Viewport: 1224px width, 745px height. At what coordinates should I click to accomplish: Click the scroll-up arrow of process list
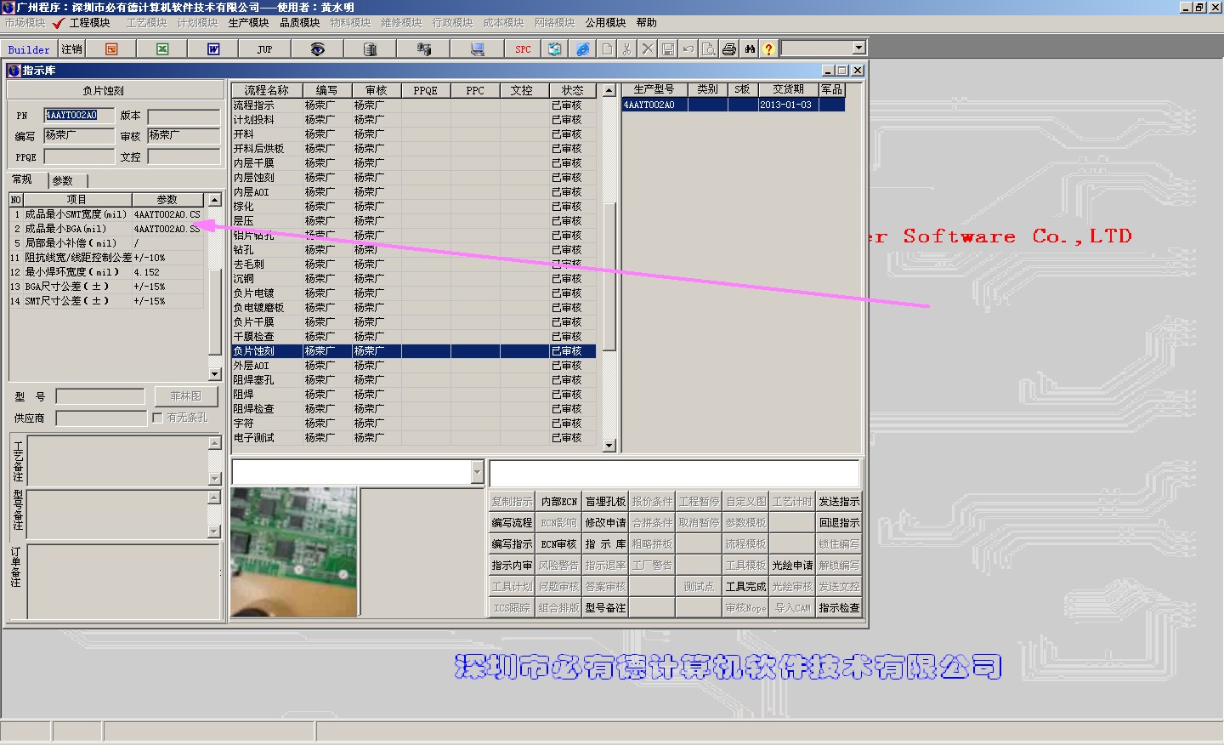(x=609, y=89)
